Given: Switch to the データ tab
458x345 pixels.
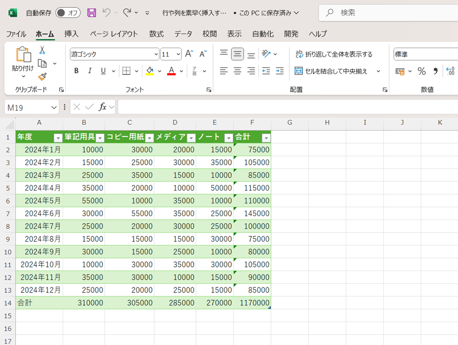Looking at the screenshot, I should [x=183, y=34].
